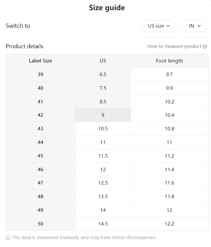Click the Size guide title
The image size is (211, 247).
(x=107, y=8)
